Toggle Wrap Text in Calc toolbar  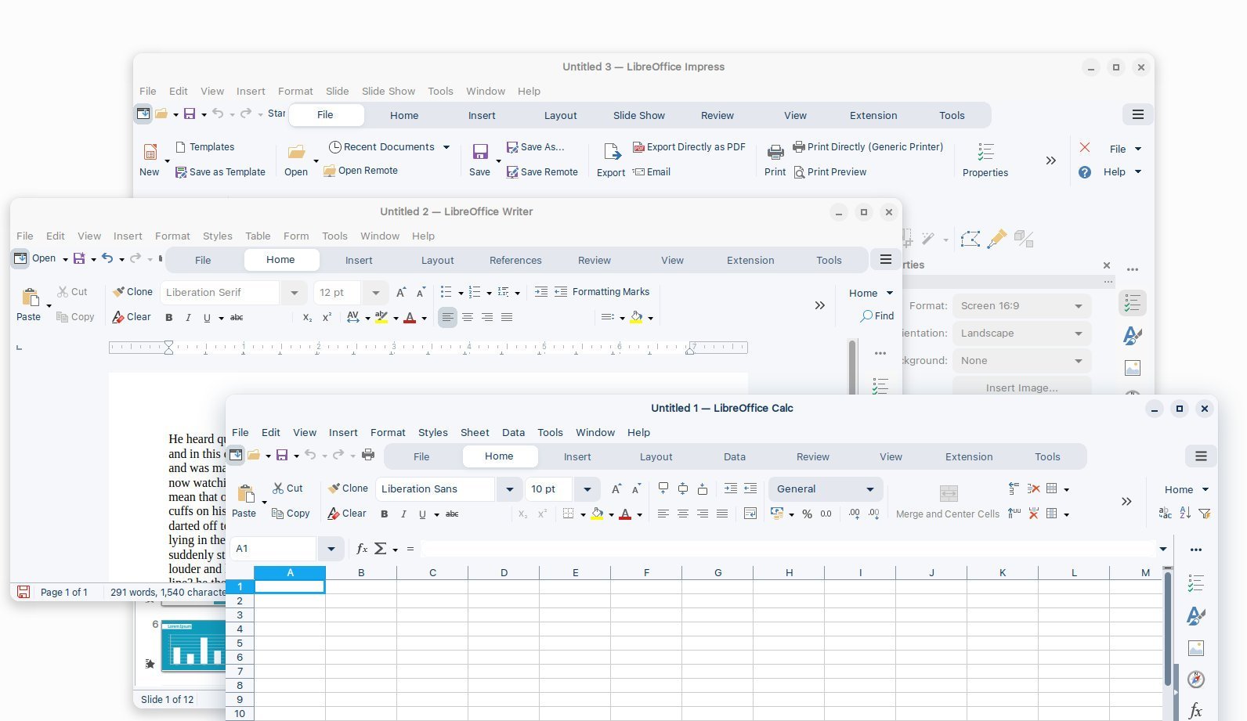pos(750,514)
